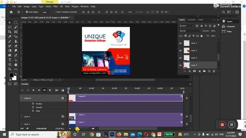The image size is (246, 138).
Task: Open Search in the options bar
Action: point(223,12)
